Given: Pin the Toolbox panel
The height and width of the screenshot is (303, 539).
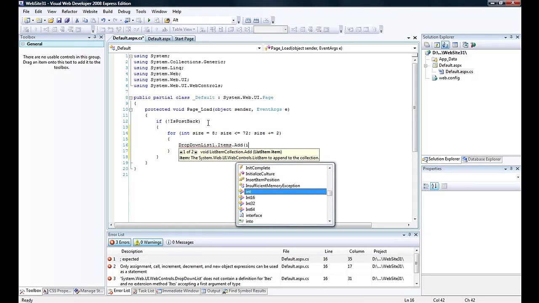Looking at the screenshot, I should [95, 37].
